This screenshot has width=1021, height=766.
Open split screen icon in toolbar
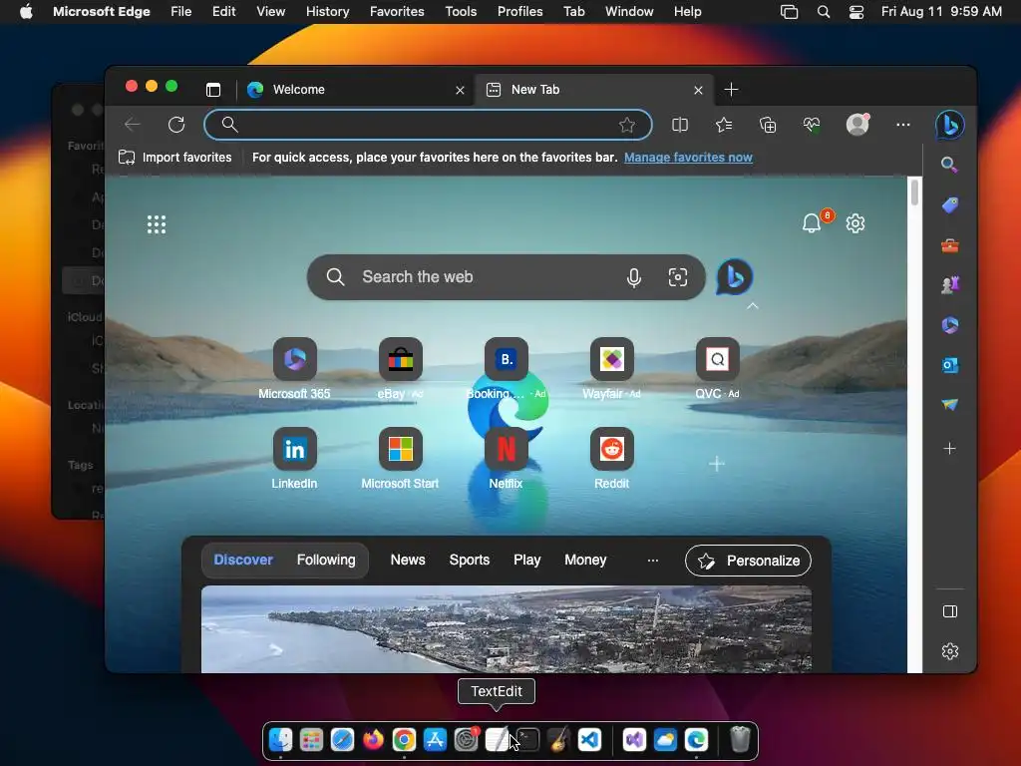[x=680, y=125]
